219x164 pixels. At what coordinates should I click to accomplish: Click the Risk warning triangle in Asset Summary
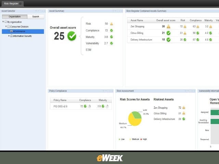coord(112,24)
